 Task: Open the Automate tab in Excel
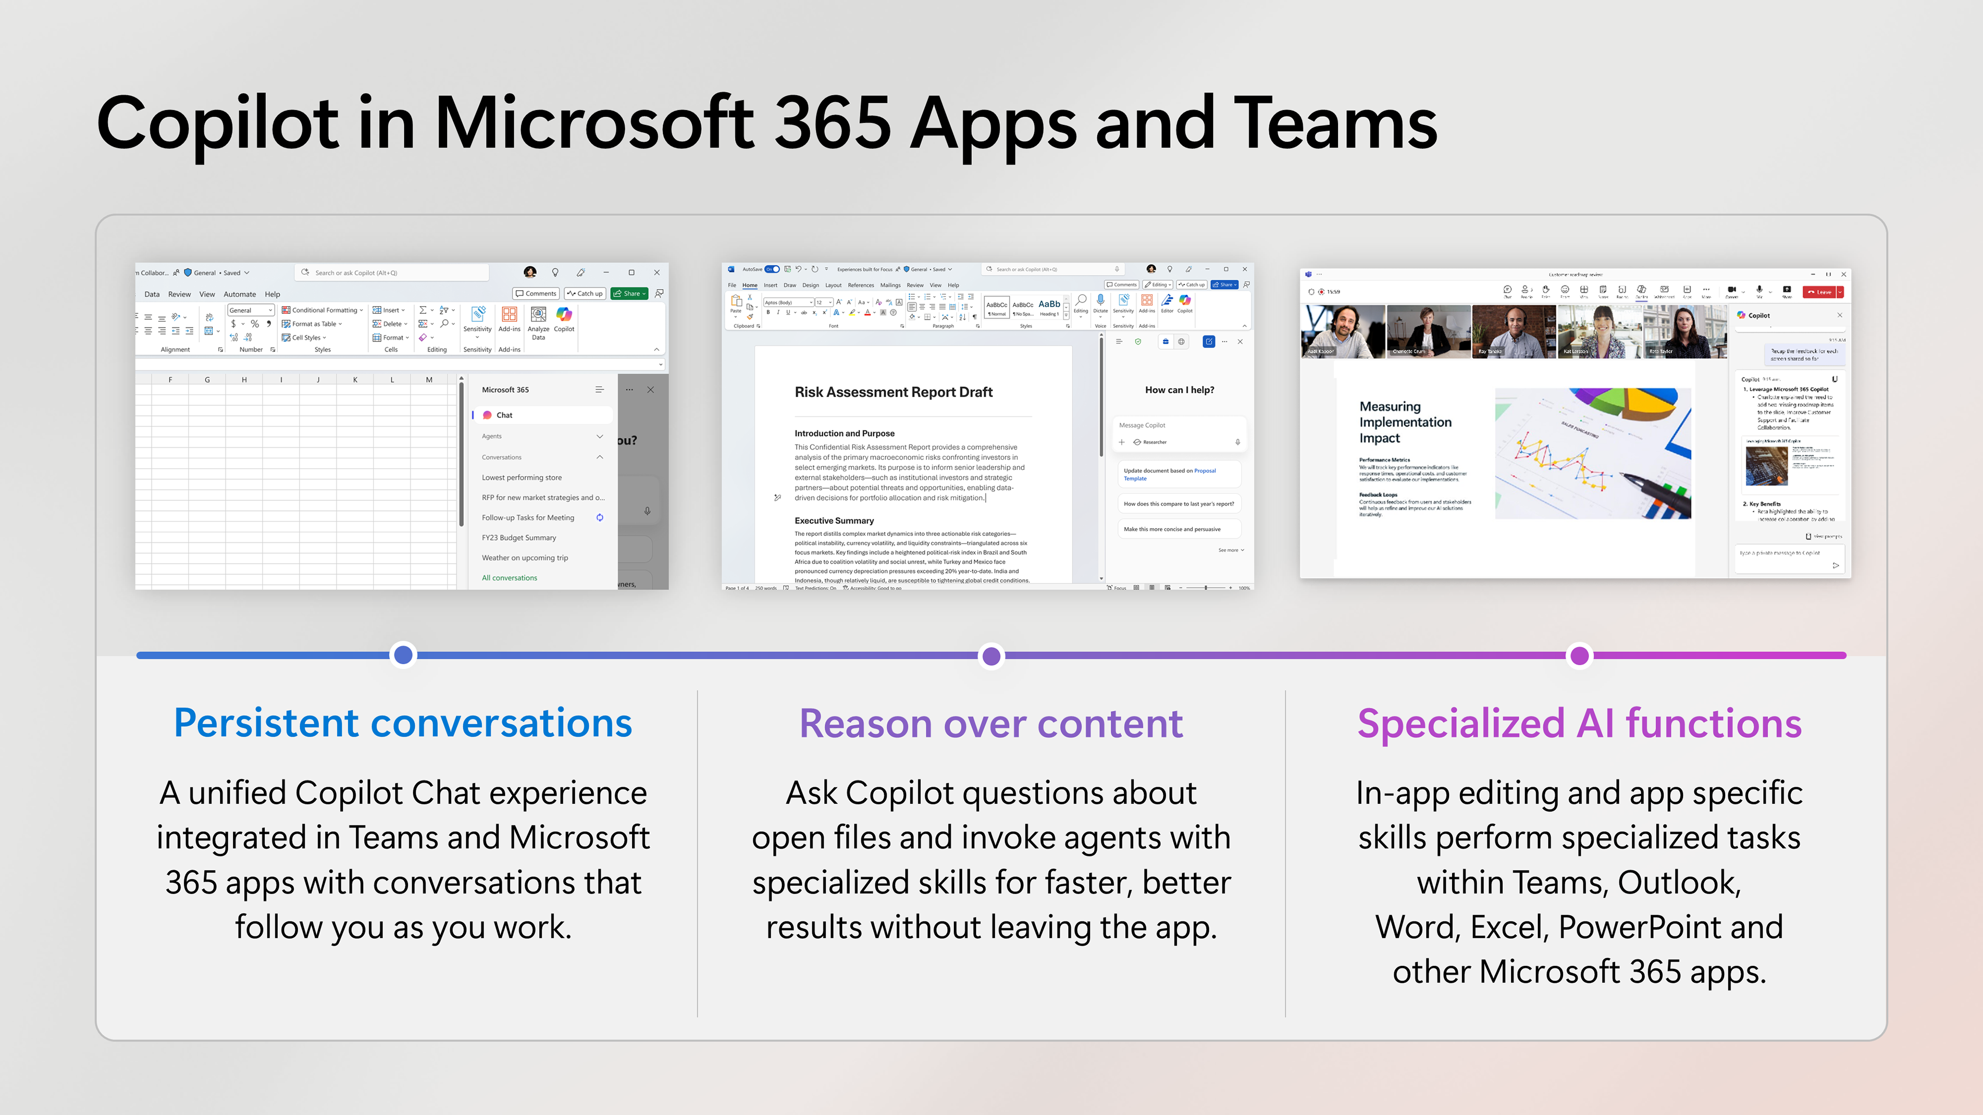click(240, 294)
